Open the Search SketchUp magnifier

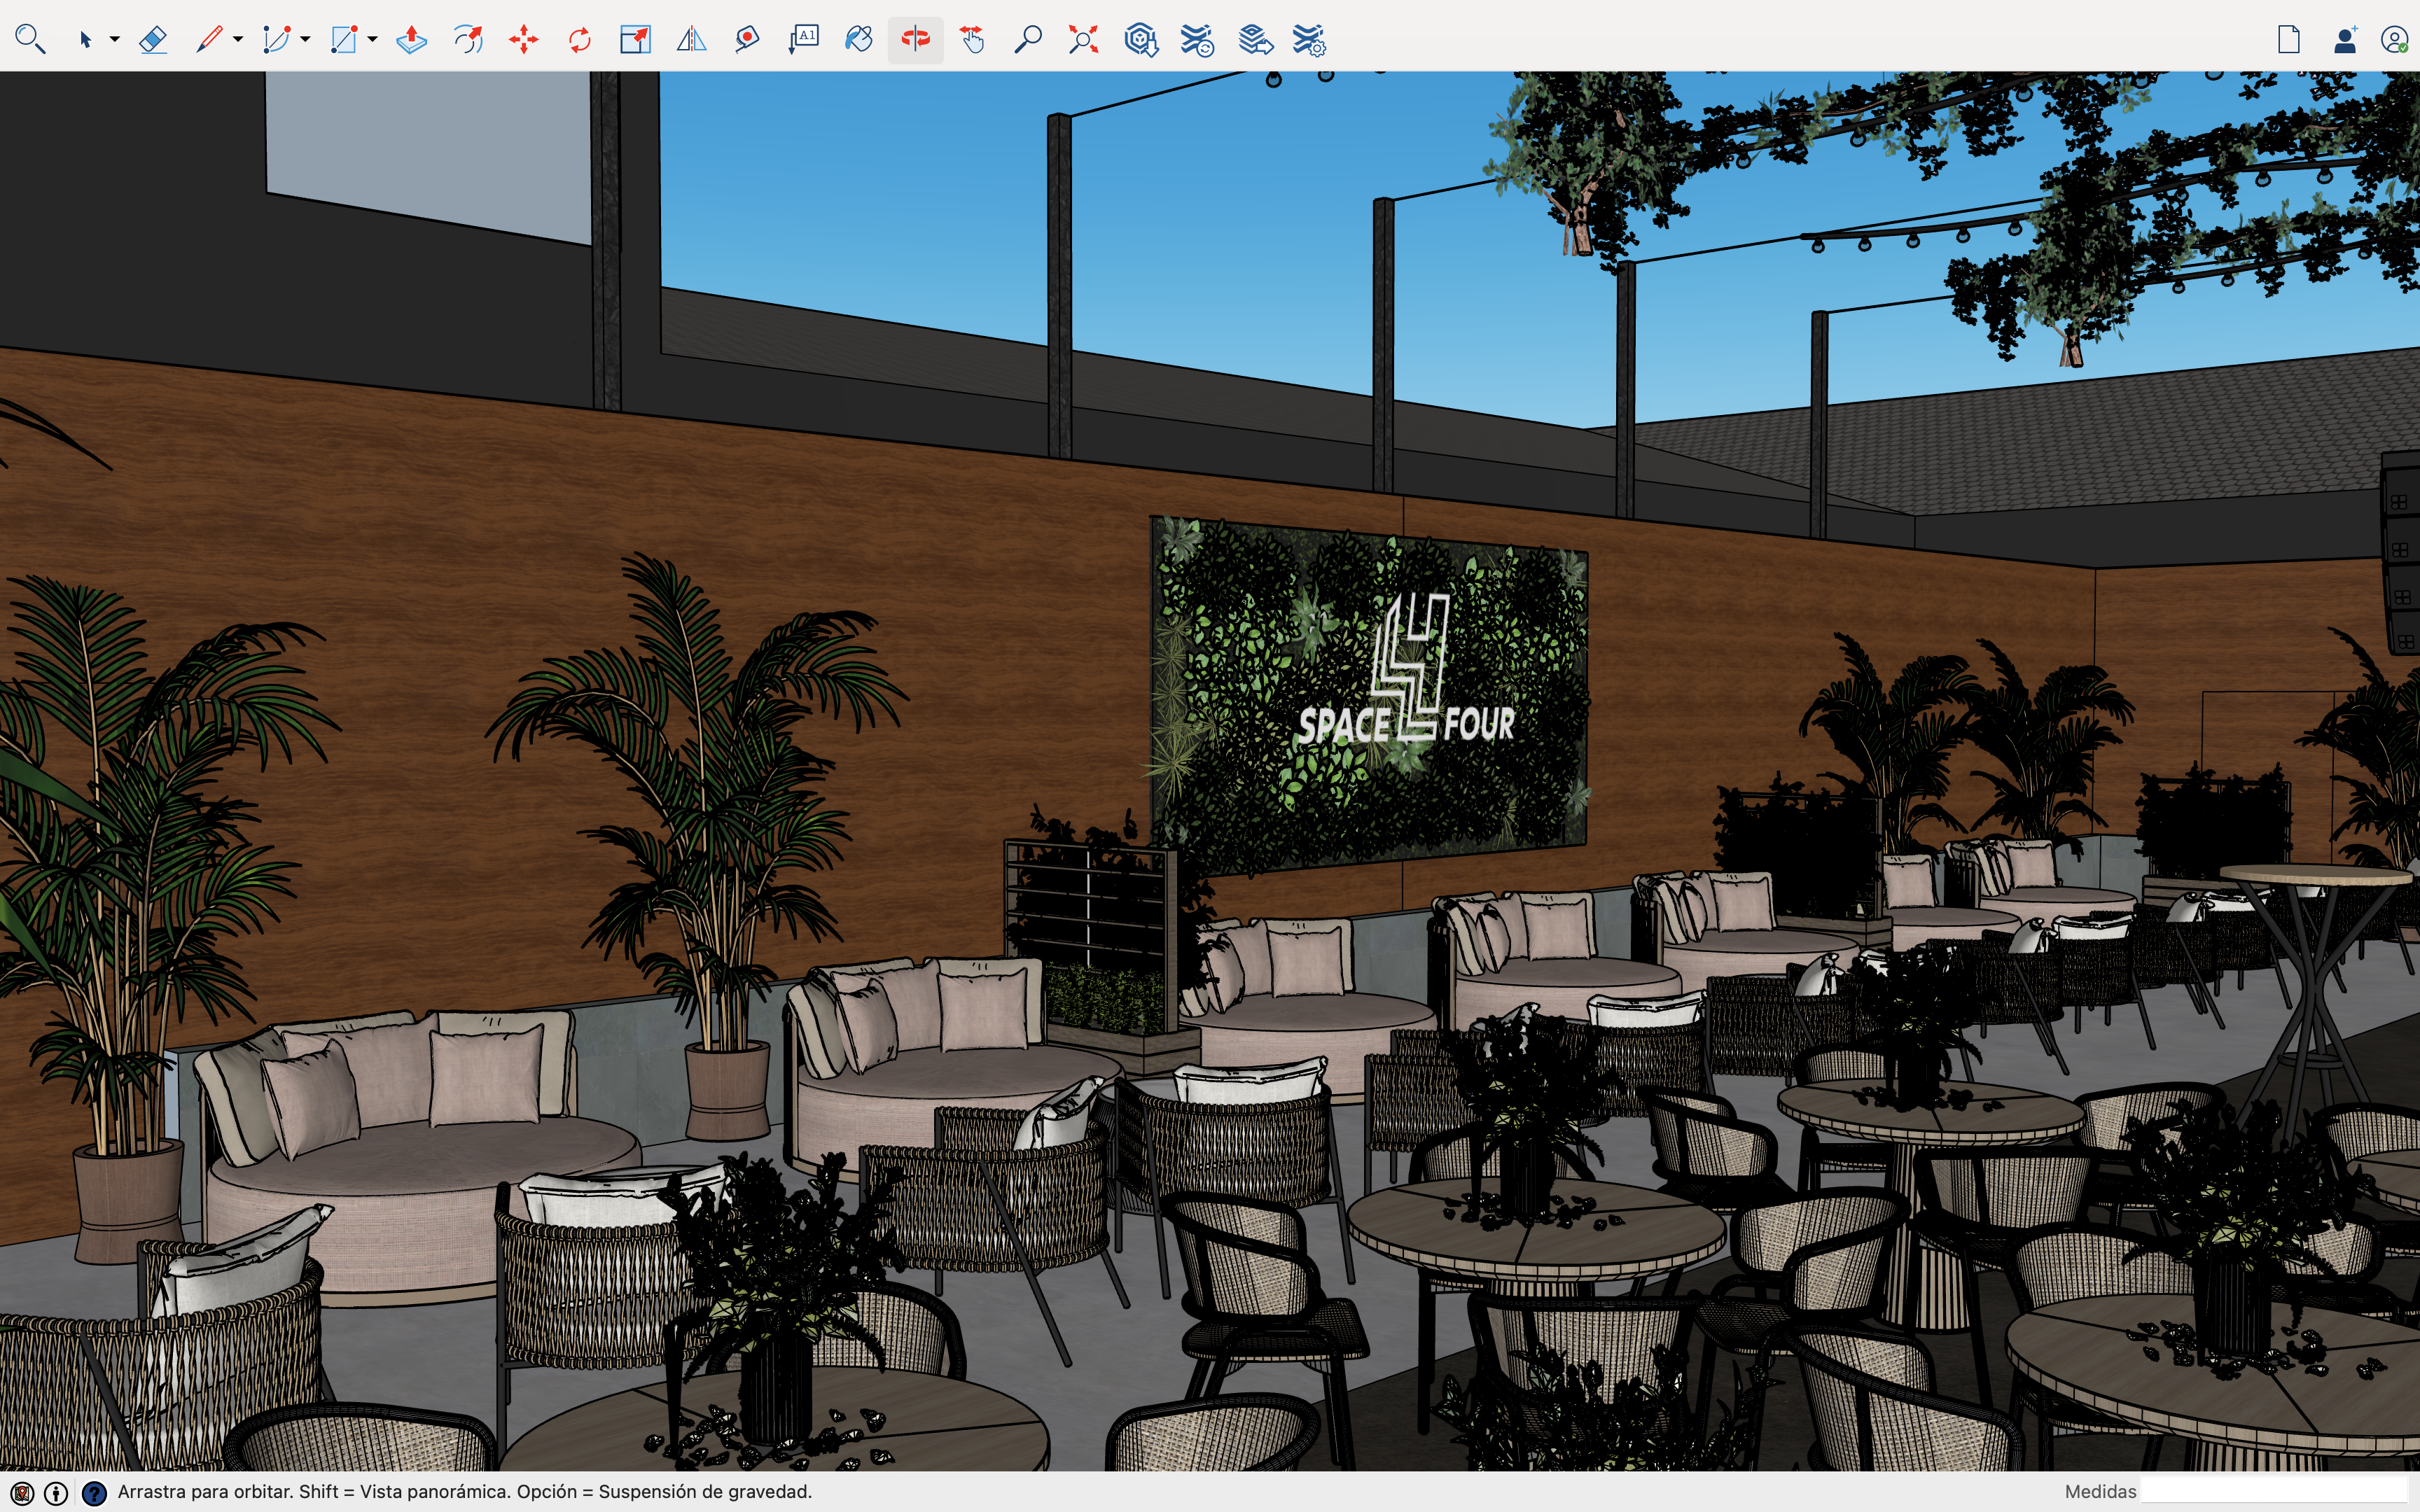click(30, 40)
